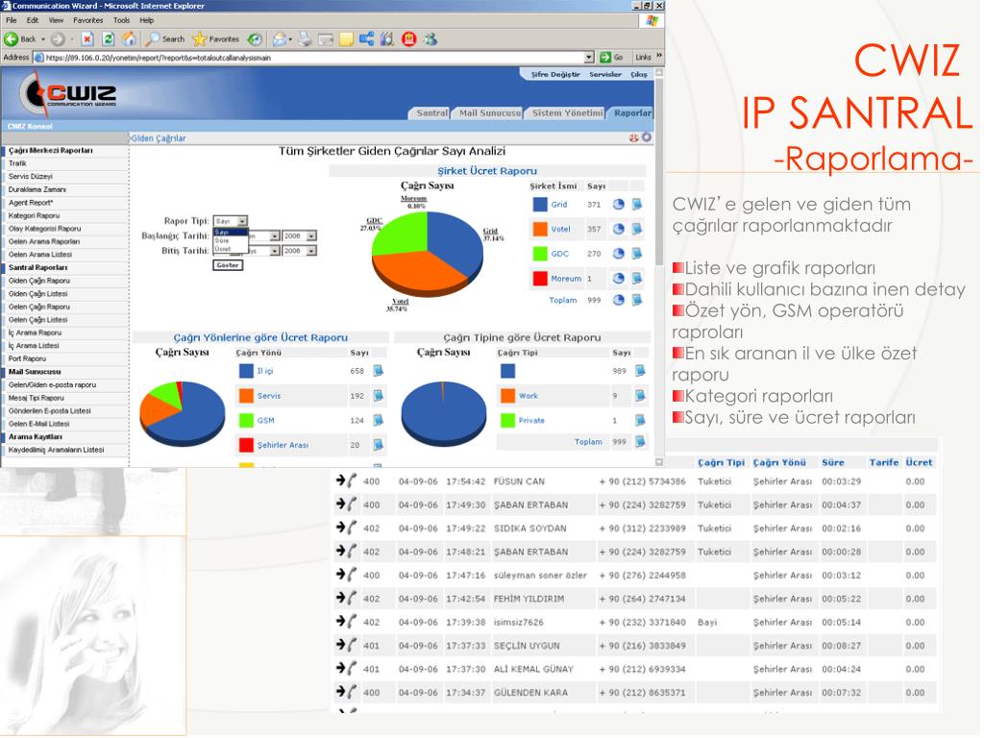Open Bitiş Tarihi year 2006 dropdown

click(x=300, y=251)
